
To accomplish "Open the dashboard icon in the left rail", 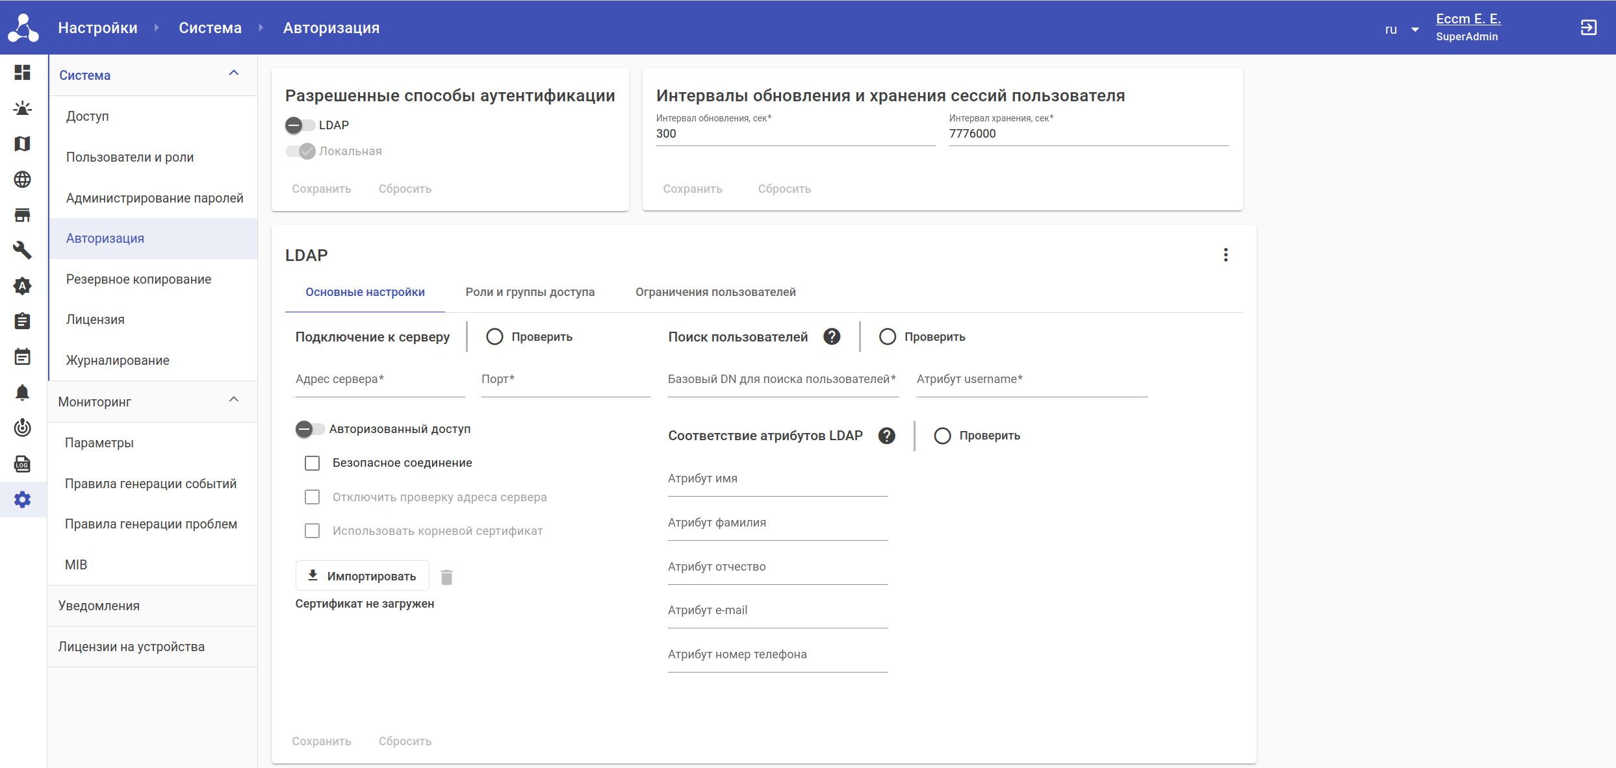I will (x=23, y=73).
